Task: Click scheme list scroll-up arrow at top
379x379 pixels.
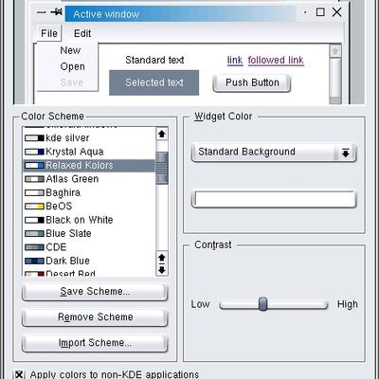Action: 162,135
